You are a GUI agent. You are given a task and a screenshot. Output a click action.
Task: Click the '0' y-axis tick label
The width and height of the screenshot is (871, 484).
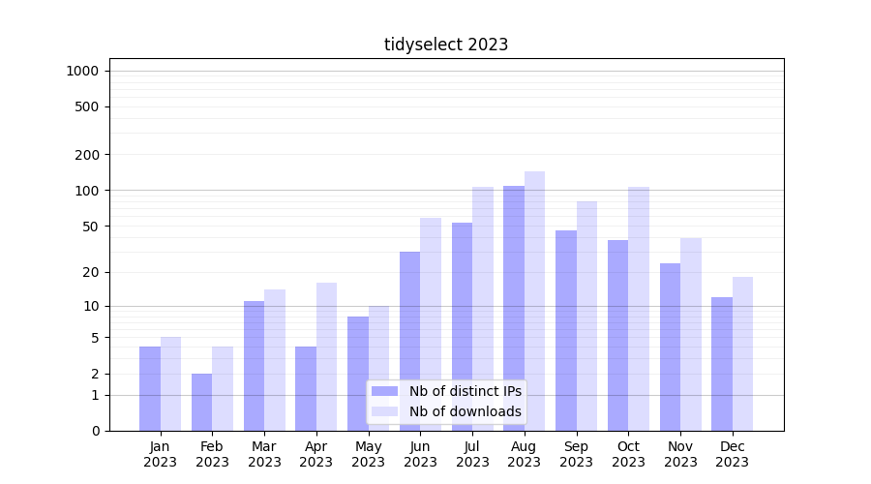coord(95,431)
